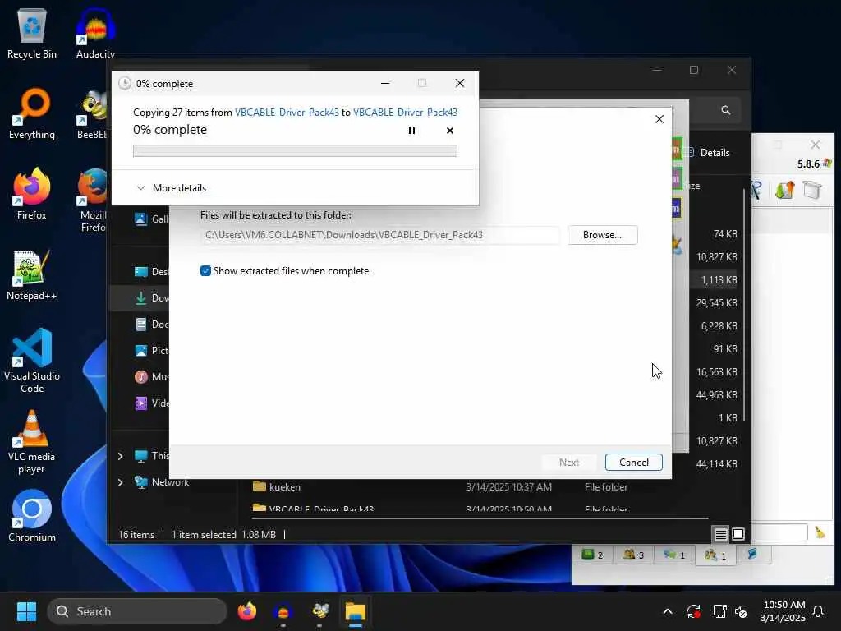Image resolution: width=841 pixels, height=631 pixels.
Task: Open the source VBCABLE_Driver_Pack43 link
Action: pos(287,112)
